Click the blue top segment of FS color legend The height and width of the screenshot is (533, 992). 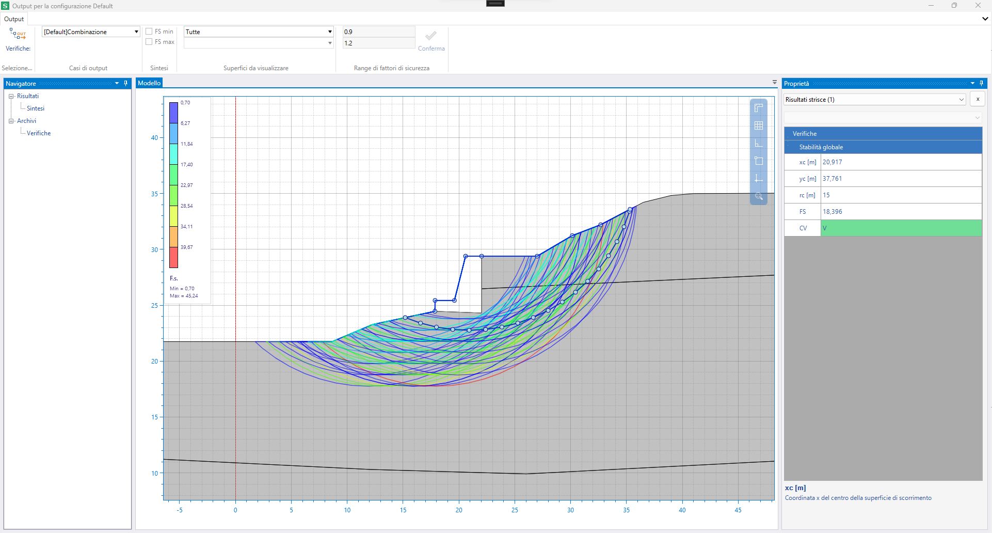[x=173, y=113]
